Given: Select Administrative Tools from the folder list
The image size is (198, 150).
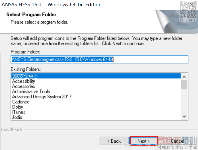Looking at the screenshot, I should pos(31,92).
